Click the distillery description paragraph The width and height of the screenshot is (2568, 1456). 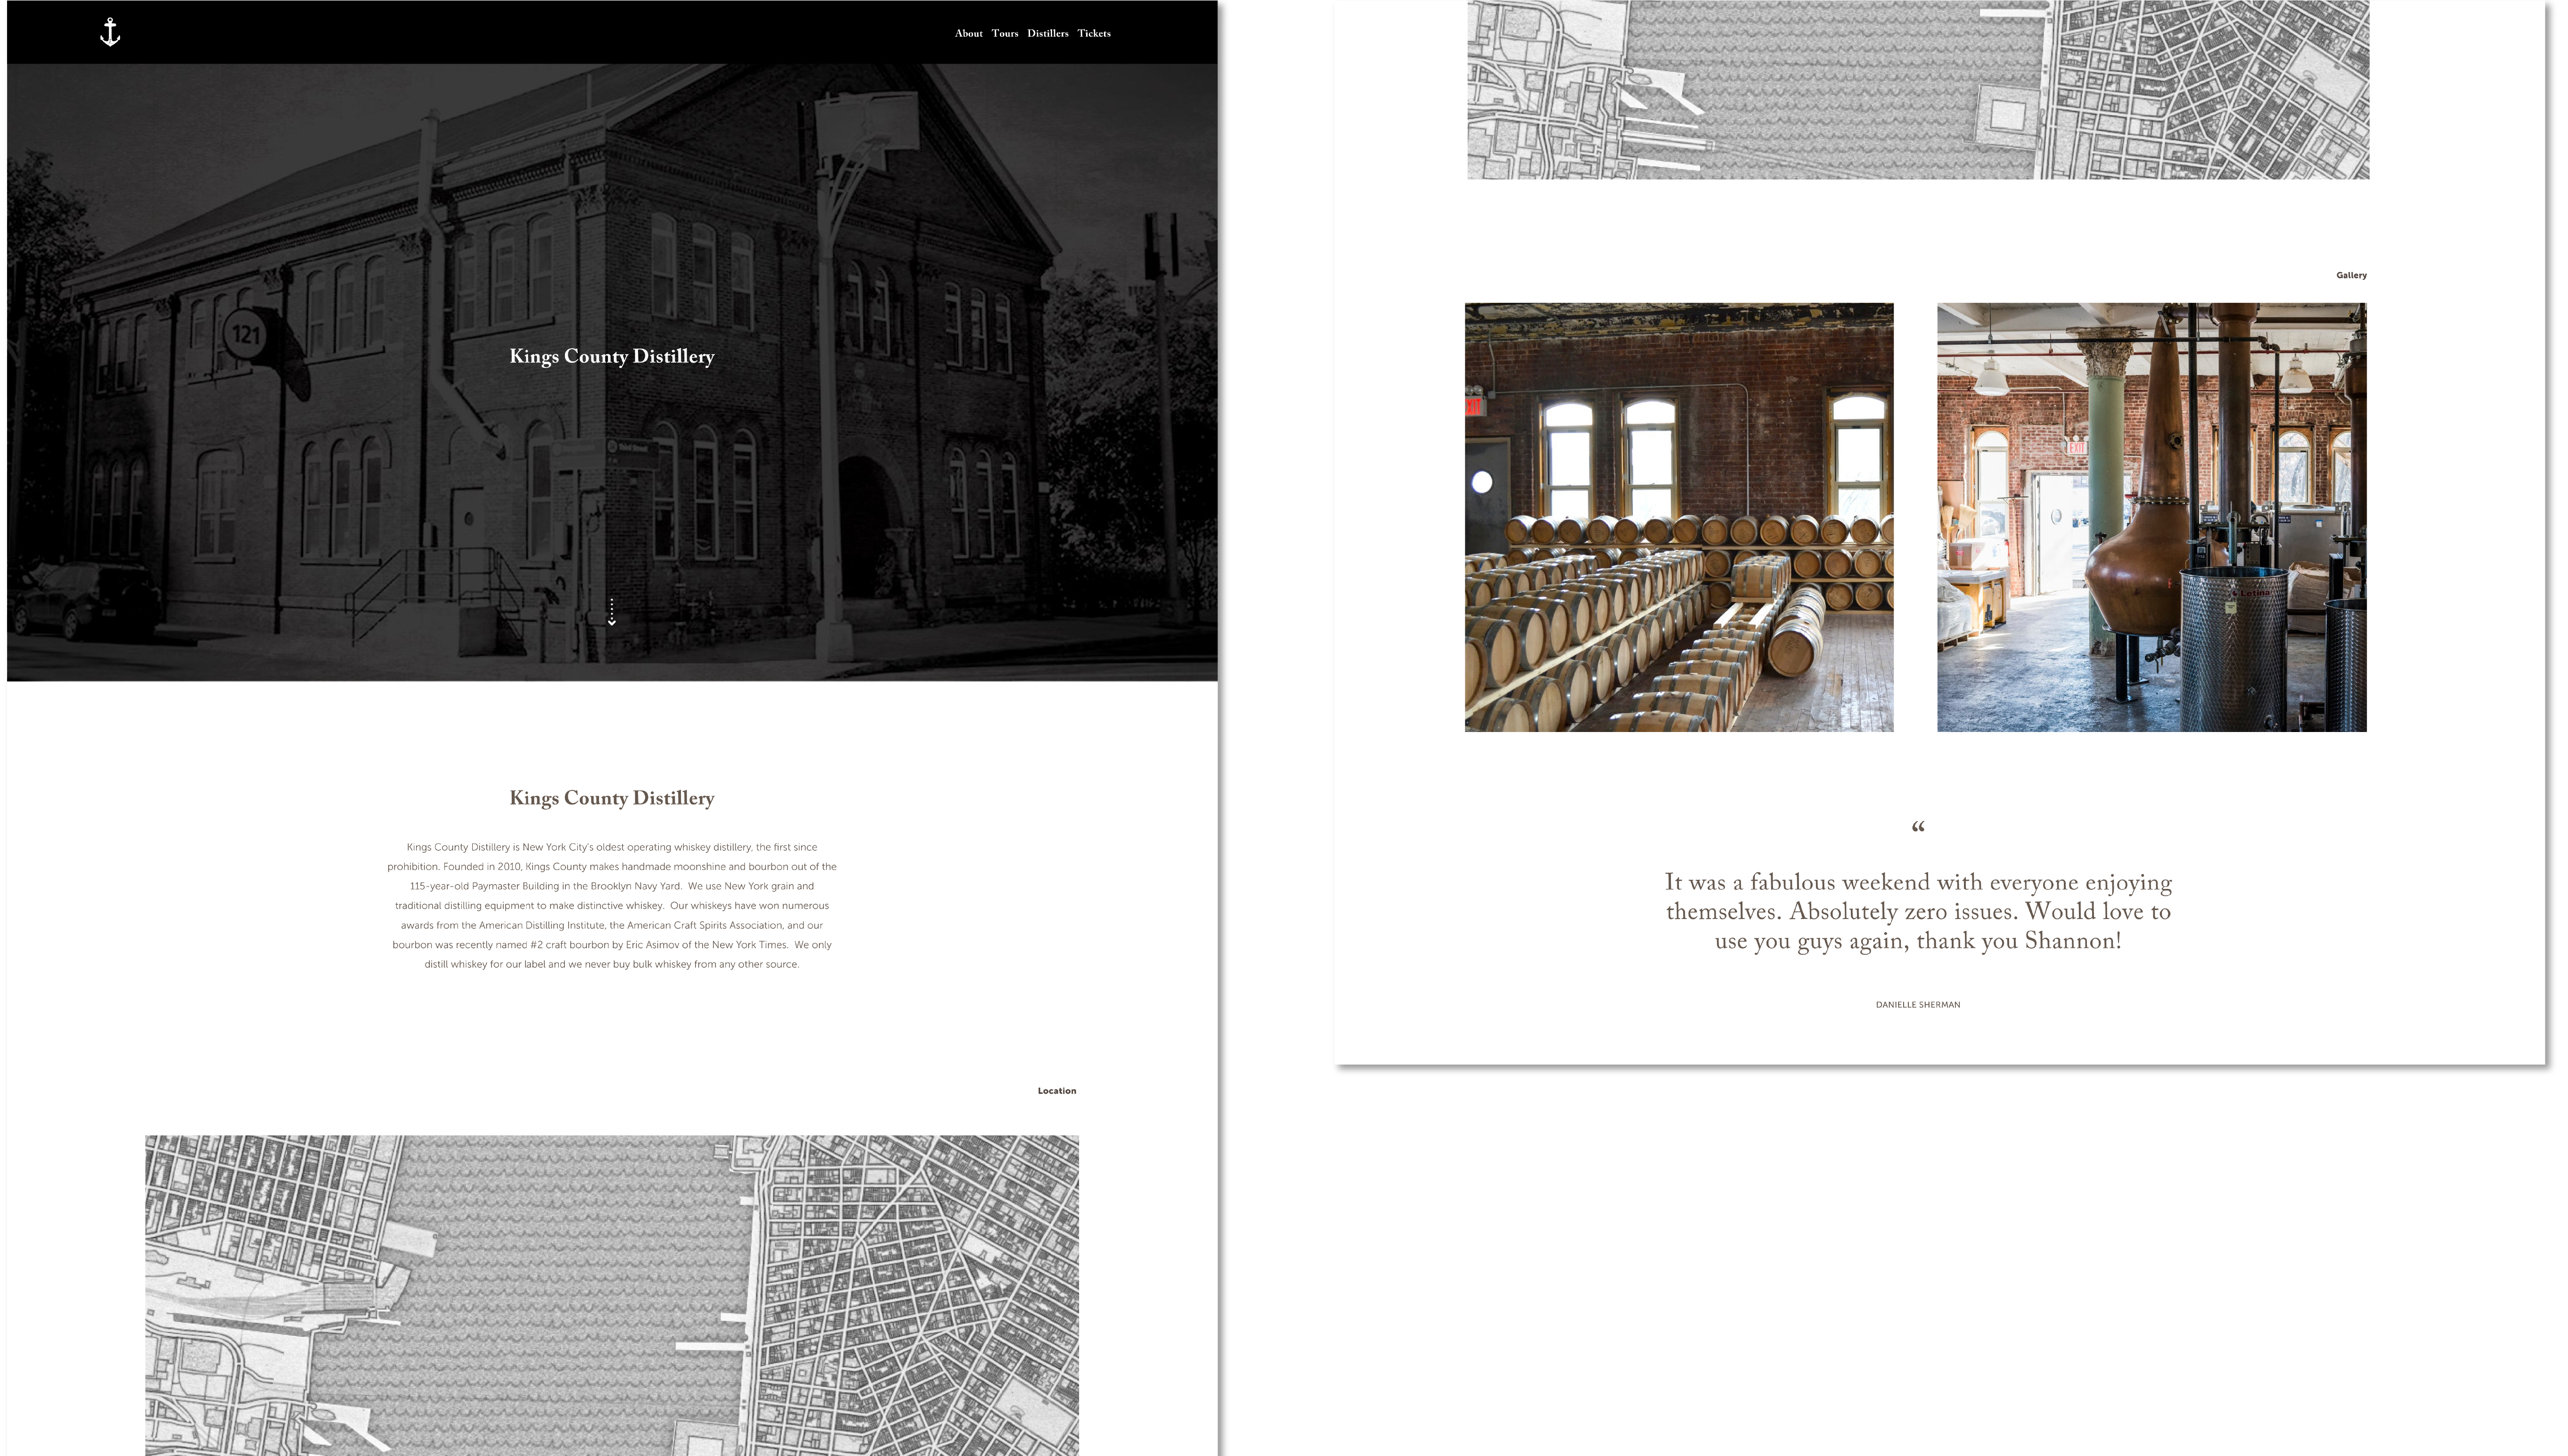(x=611, y=905)
